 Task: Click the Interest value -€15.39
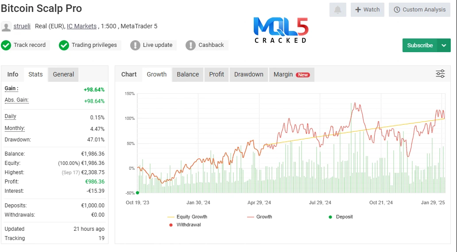[95, 191]
